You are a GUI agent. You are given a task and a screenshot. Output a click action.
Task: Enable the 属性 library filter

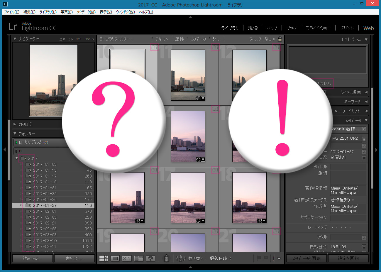point(180,39)
